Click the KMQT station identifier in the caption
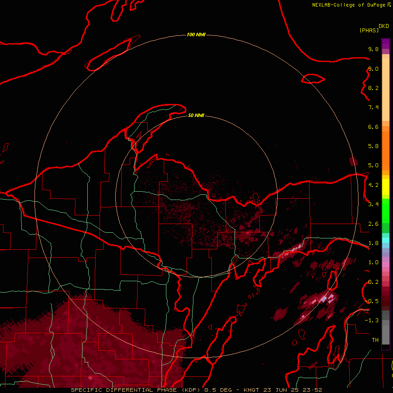Viewport: 393px width, 393px height. click(252, 390)
